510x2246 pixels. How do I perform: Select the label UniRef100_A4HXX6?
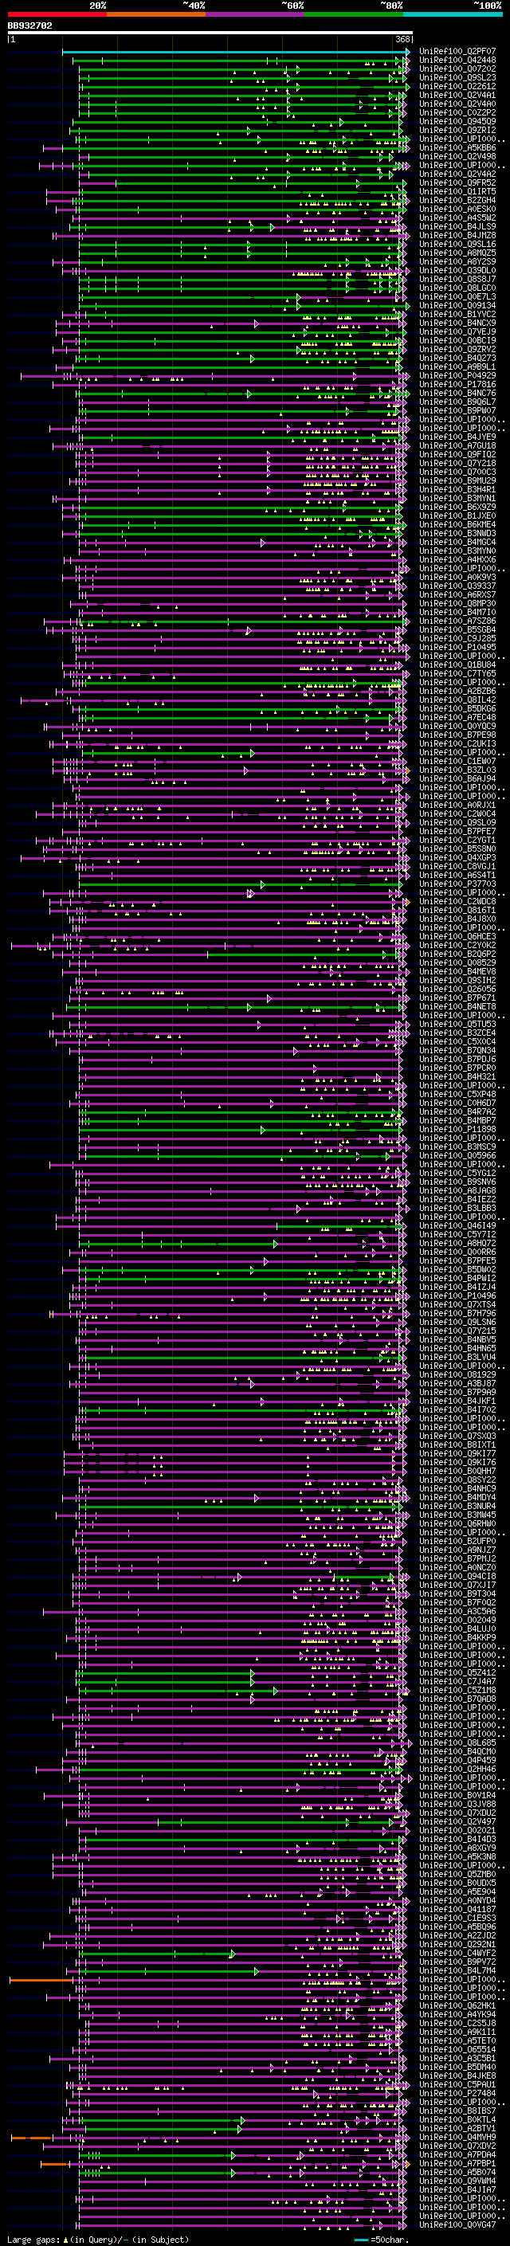pyautogui.click(x=457, y=559)
